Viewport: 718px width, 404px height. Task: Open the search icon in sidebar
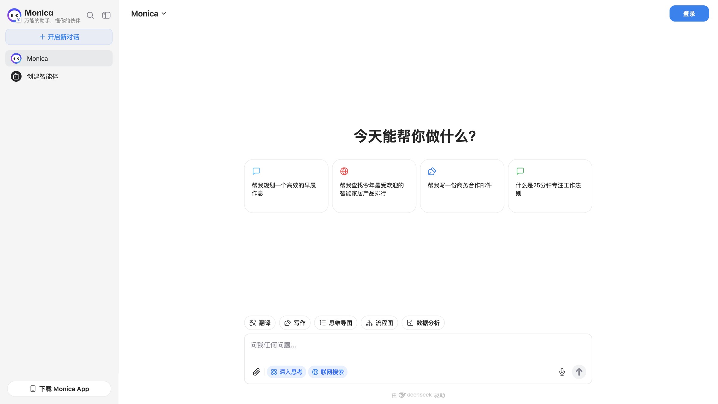90,15
